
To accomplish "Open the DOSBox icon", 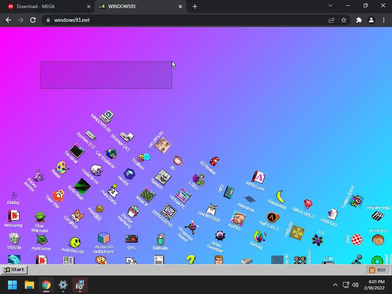I will tap(297, 232).
